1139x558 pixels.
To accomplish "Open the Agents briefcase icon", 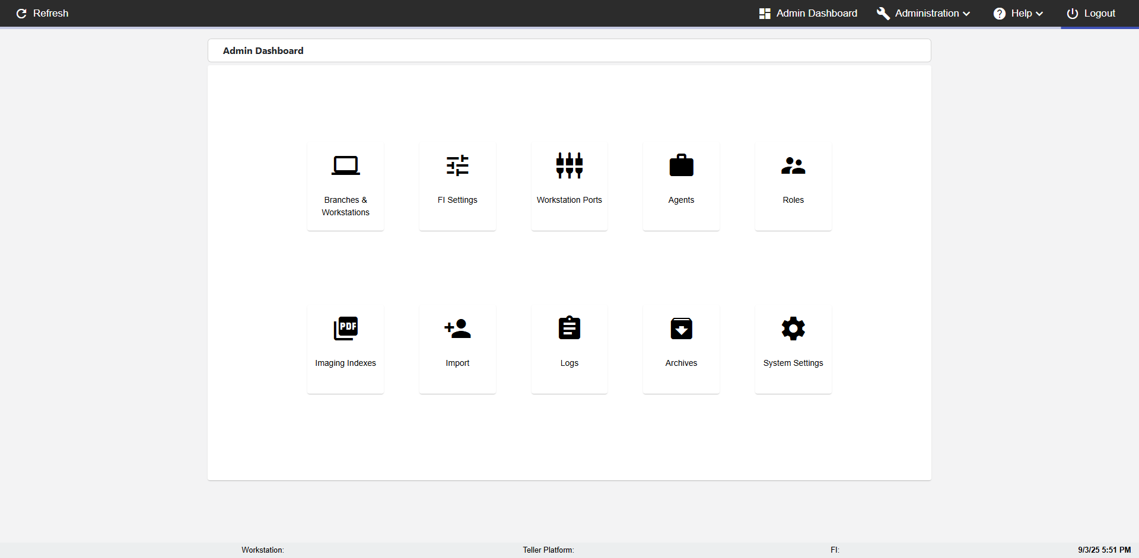I will [681, 165].
